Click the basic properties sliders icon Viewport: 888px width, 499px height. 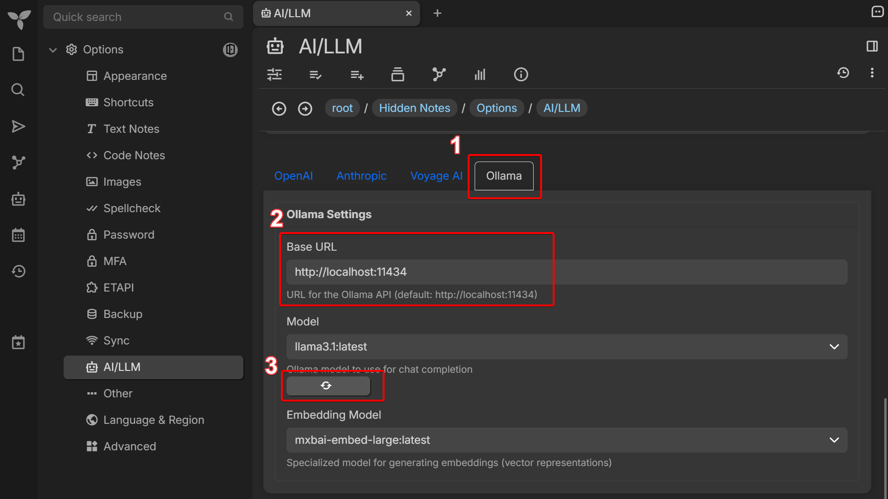pyautogui.click(x=274, y=74)
